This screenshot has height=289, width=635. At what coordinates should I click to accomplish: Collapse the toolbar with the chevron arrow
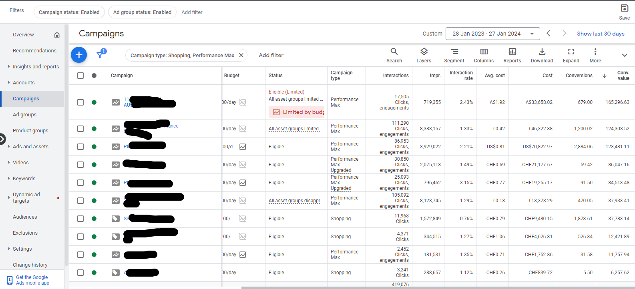point(624,55)
